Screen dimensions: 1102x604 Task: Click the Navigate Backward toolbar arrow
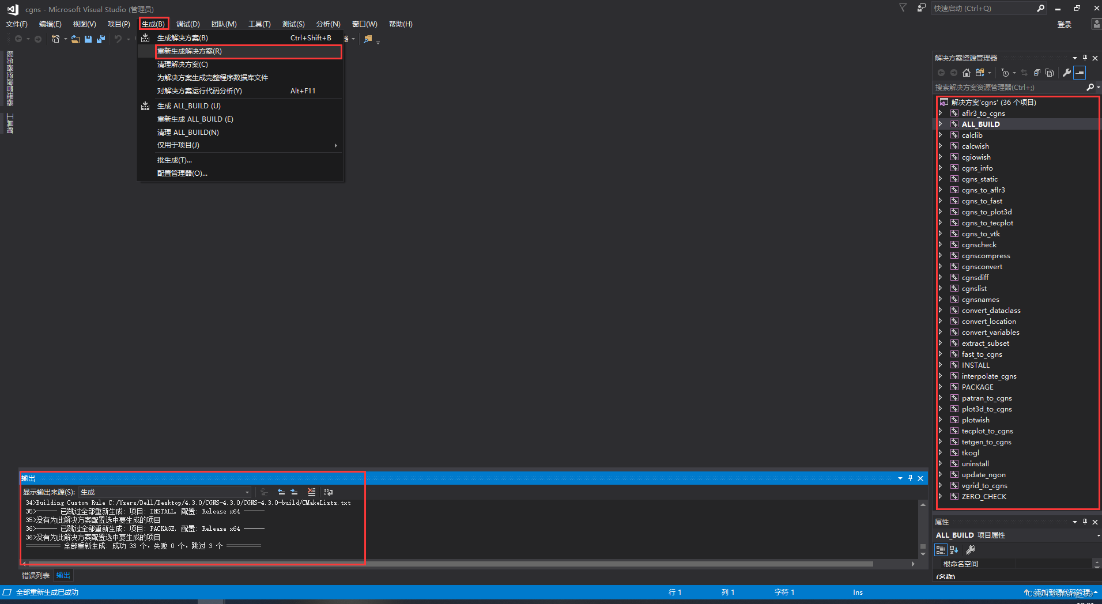(x=18, y=39)
